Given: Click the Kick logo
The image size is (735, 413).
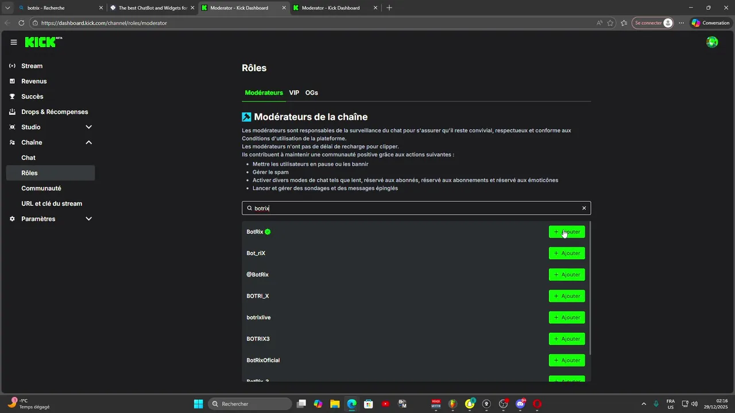Looking at the screenshot, I should (x=44, y=42).
